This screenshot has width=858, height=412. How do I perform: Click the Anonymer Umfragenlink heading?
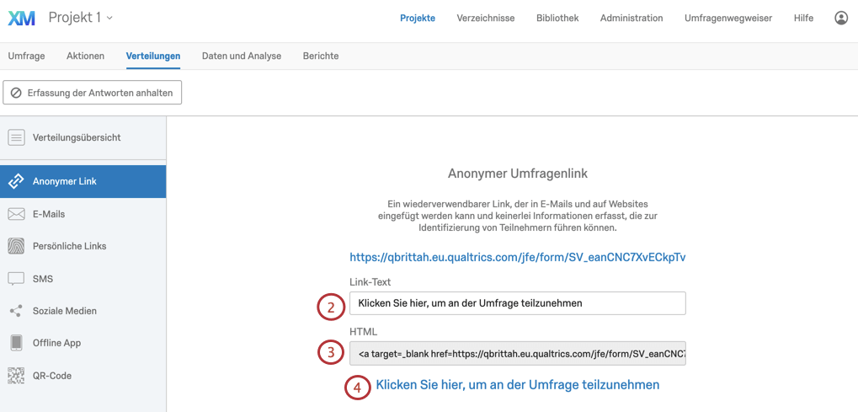coord(518,174)
